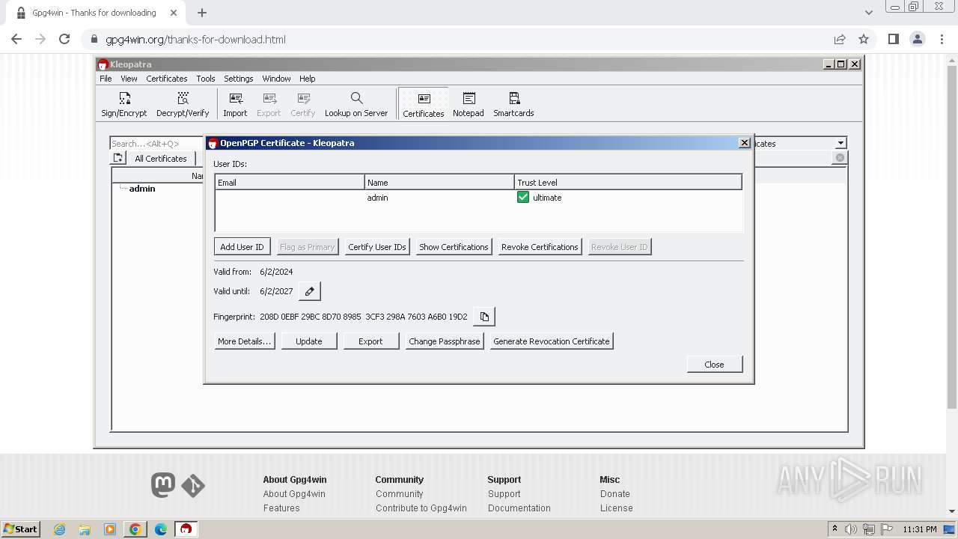Click the Trust Level column header
Screen dimensions: 958x539
[628, 183]
